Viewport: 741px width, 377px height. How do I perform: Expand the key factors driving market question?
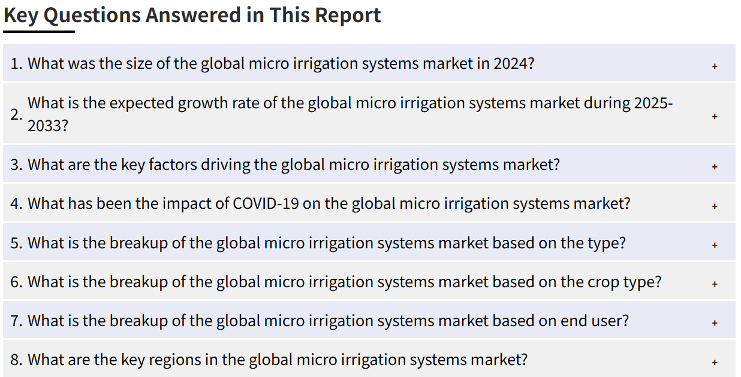pos(369,164)
